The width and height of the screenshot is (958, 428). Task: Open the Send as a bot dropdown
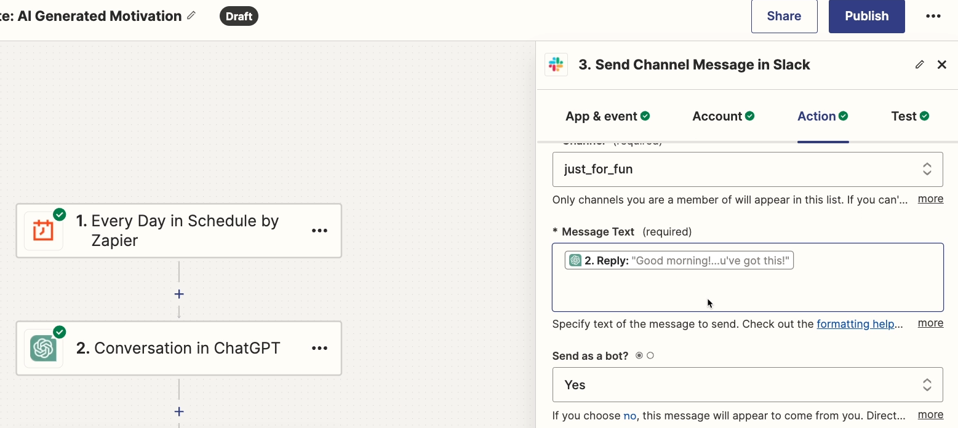pyautogui.click(x=748, y=385)
